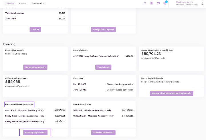Open the info notifications icon
Screen dimensions: 206x140
coord(165,3)
